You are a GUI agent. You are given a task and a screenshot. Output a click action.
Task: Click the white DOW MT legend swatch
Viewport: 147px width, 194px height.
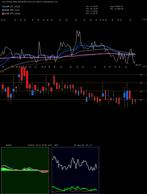click(3, 10)
